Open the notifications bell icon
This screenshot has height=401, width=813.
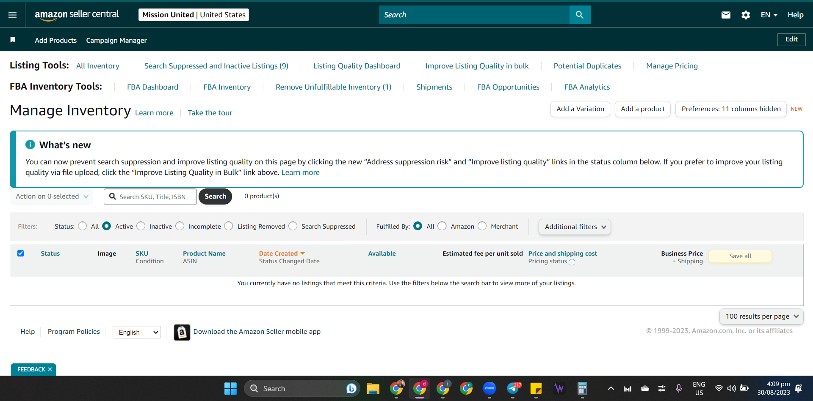(x=799, y=388)
